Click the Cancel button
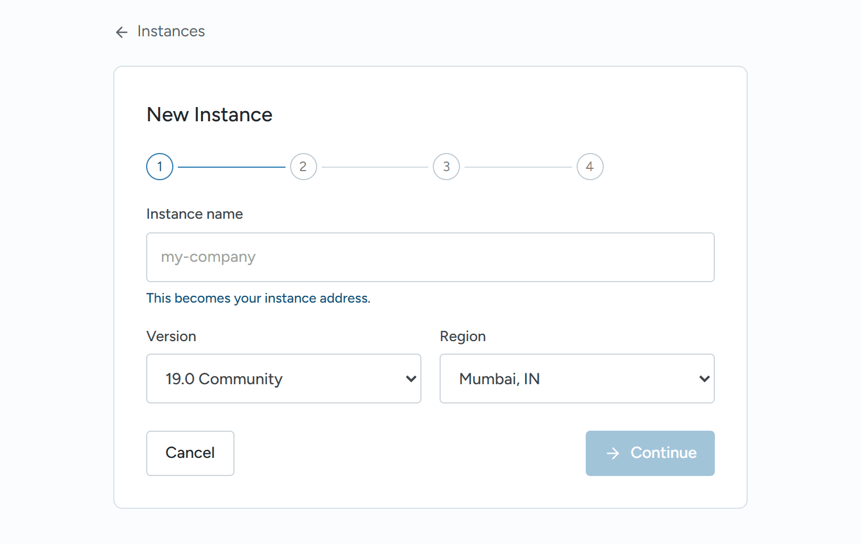861x544 pixels. click(190, 453)
